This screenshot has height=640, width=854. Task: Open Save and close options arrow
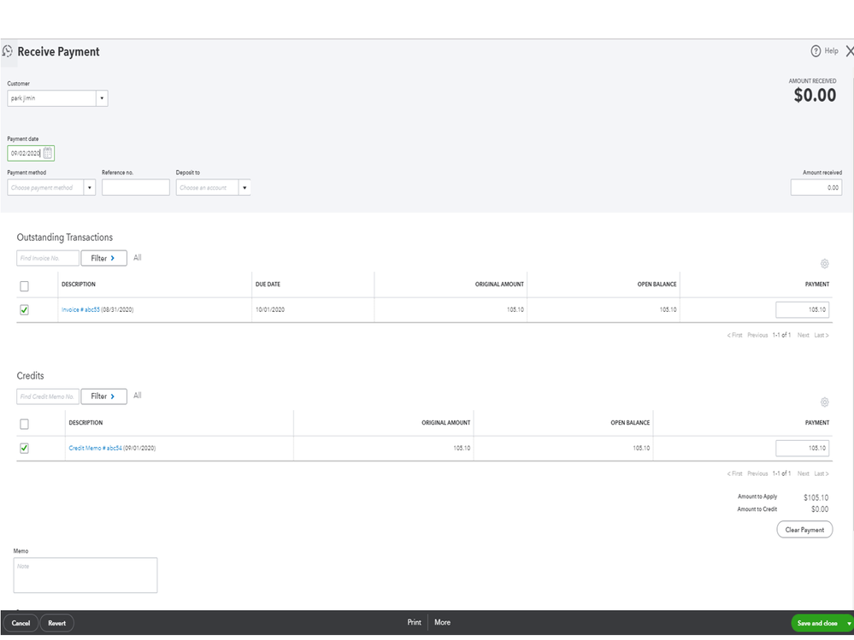pyautogui.click(x=849, y=624)
